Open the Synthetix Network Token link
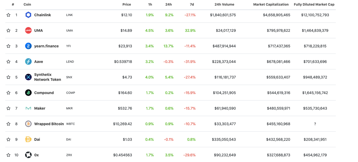This screenshot has width=358, height=162. (x=48, y=77)
